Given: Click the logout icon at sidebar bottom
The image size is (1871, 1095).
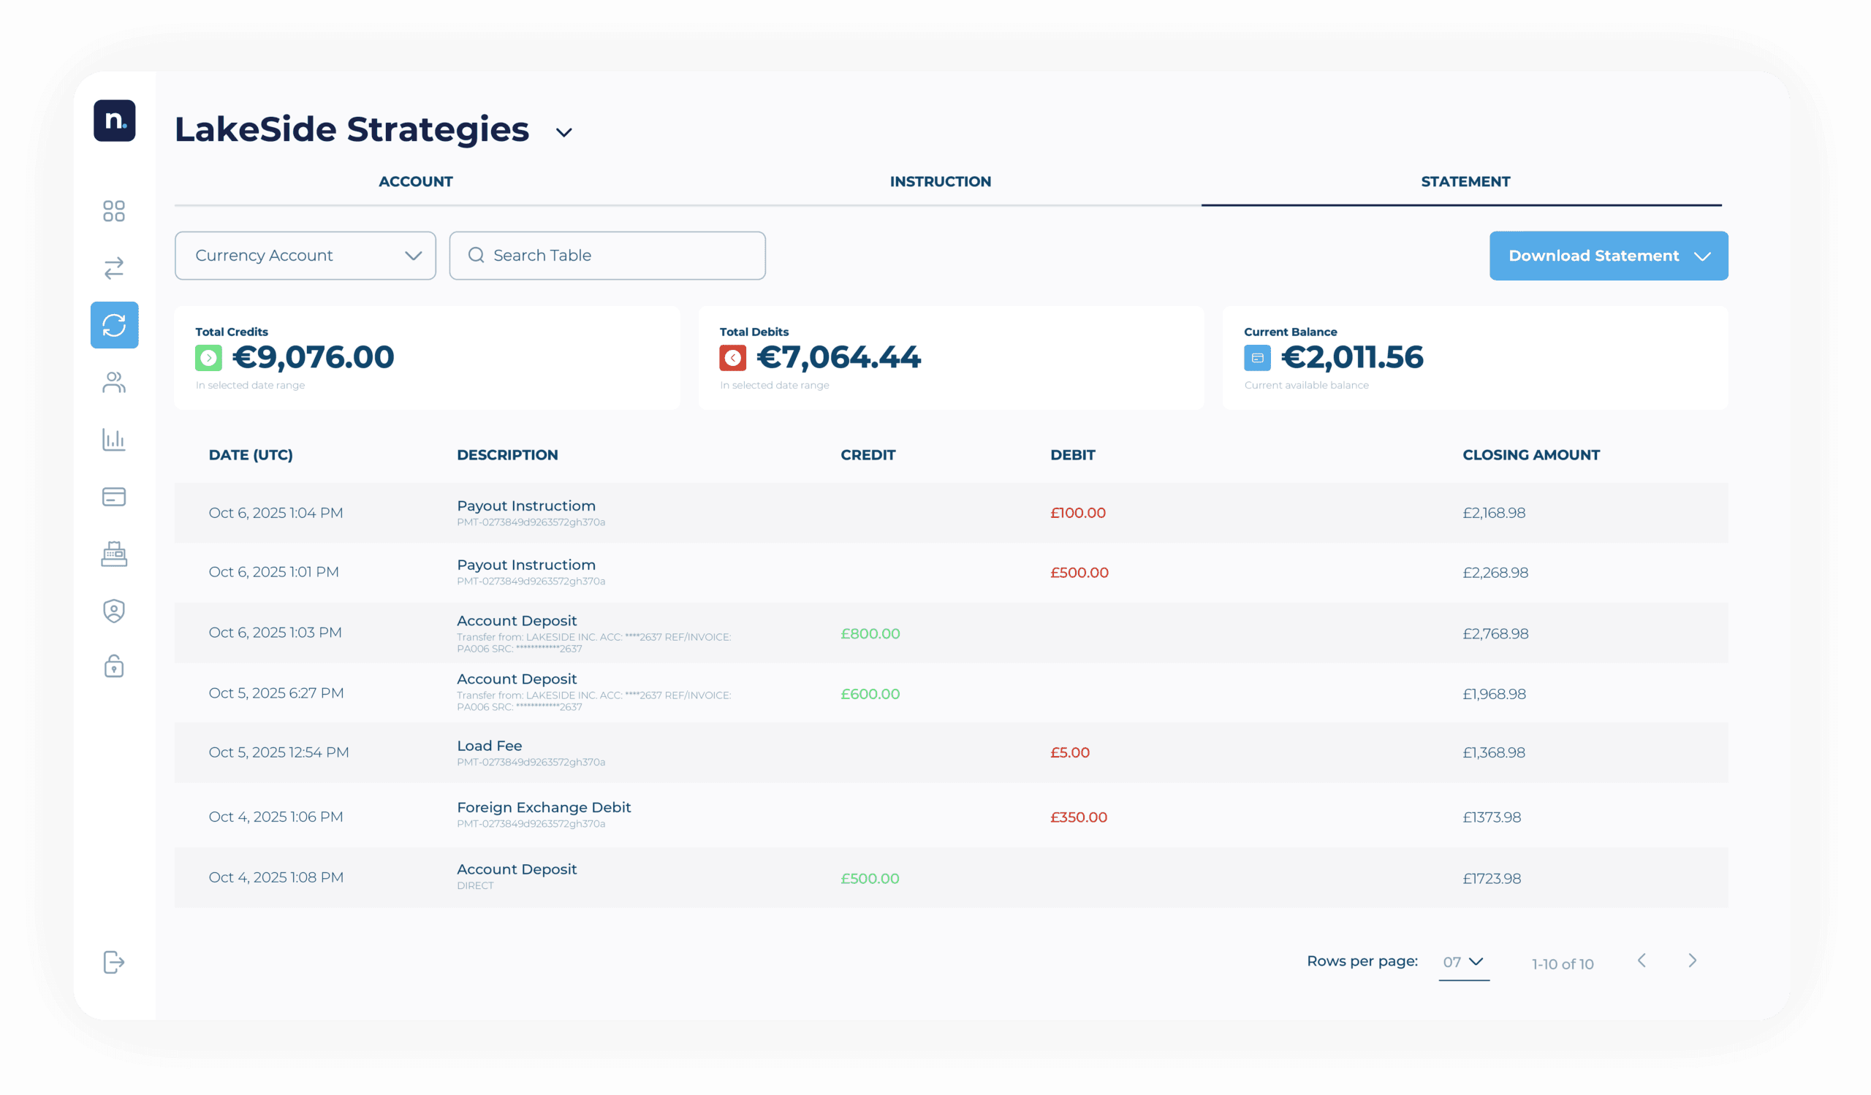Looking at the screenshot, I should (113, 962).
